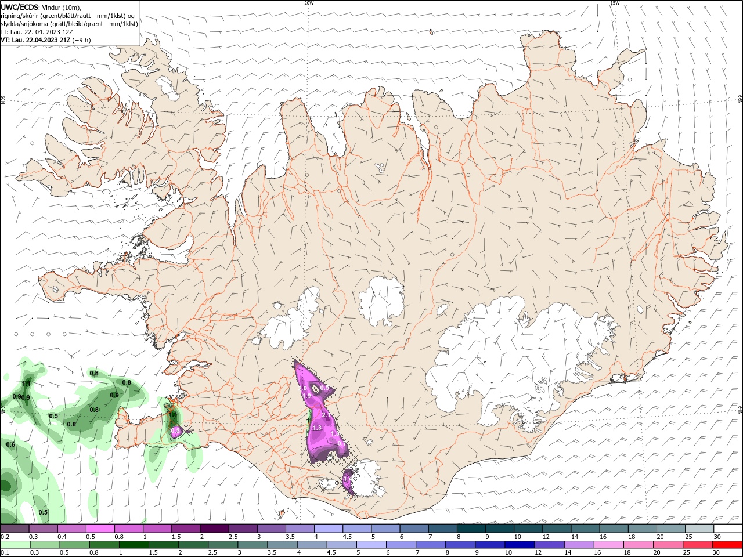
Task: Click the 'rigning/skúrir' legend description line
Action: point(67,16)
